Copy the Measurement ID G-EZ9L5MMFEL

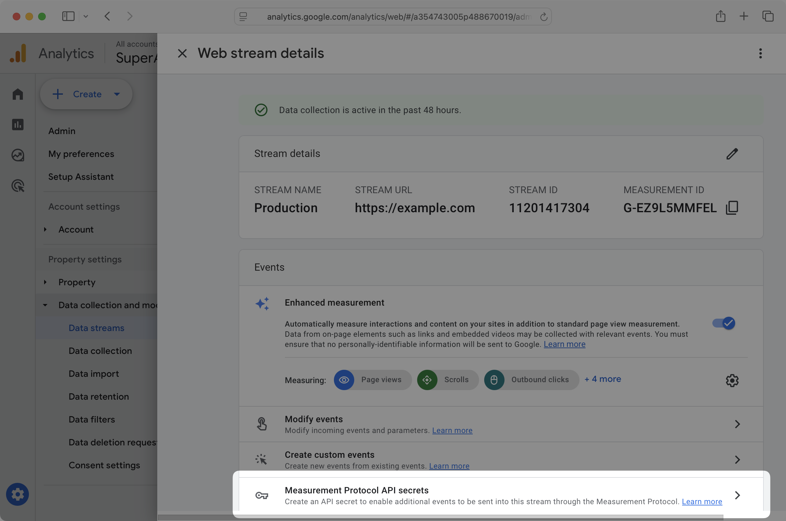(732, 207)
